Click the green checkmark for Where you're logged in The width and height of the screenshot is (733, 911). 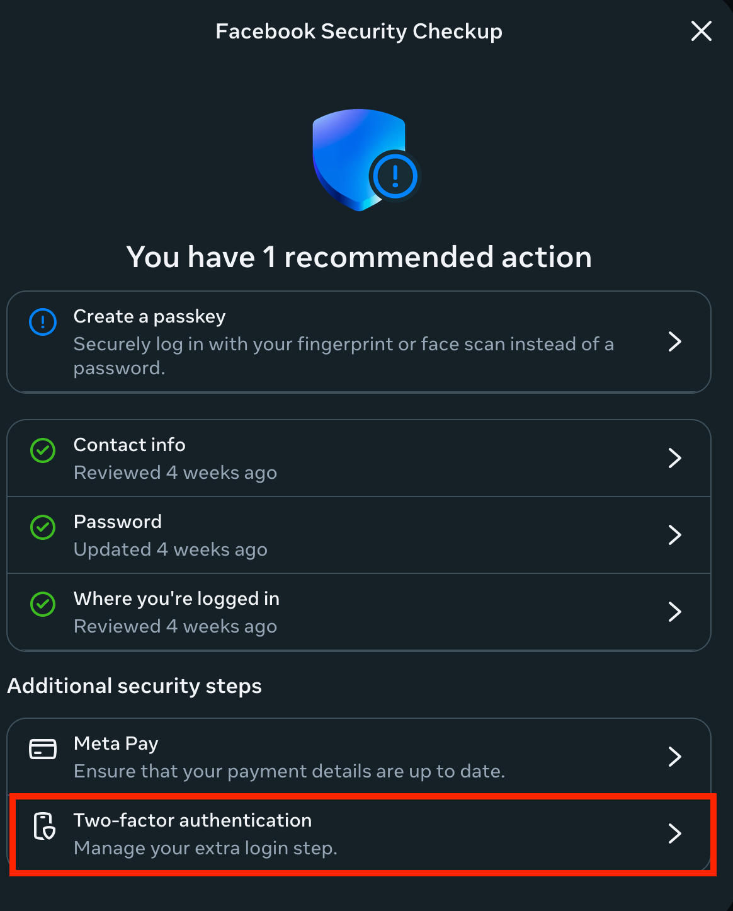[x=43, y=604]
